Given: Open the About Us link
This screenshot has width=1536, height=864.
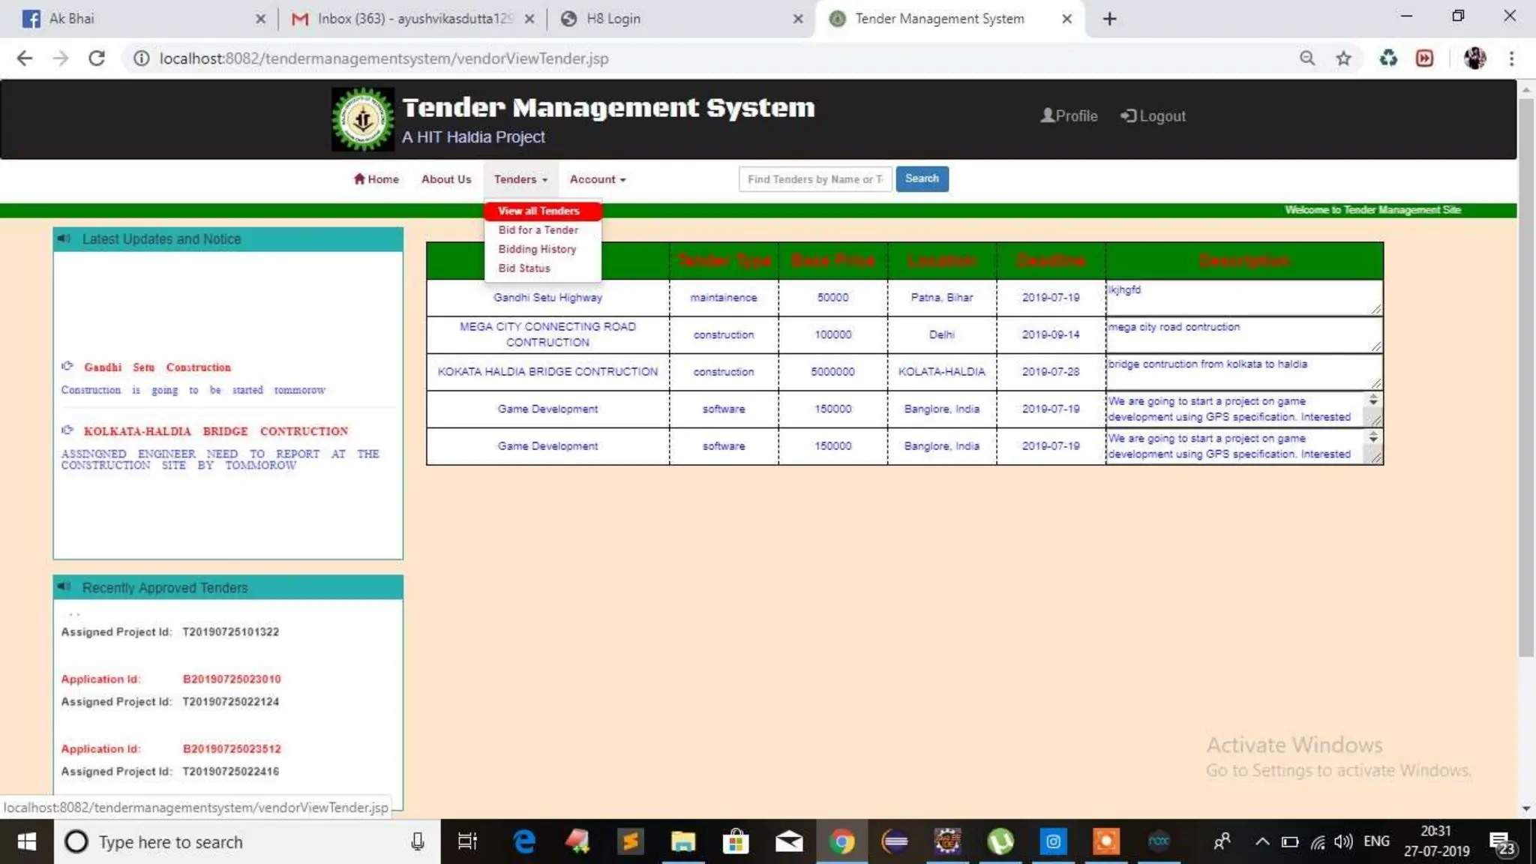Looking at the screenshot, I should pyautogui.click(x=446, y=179).
